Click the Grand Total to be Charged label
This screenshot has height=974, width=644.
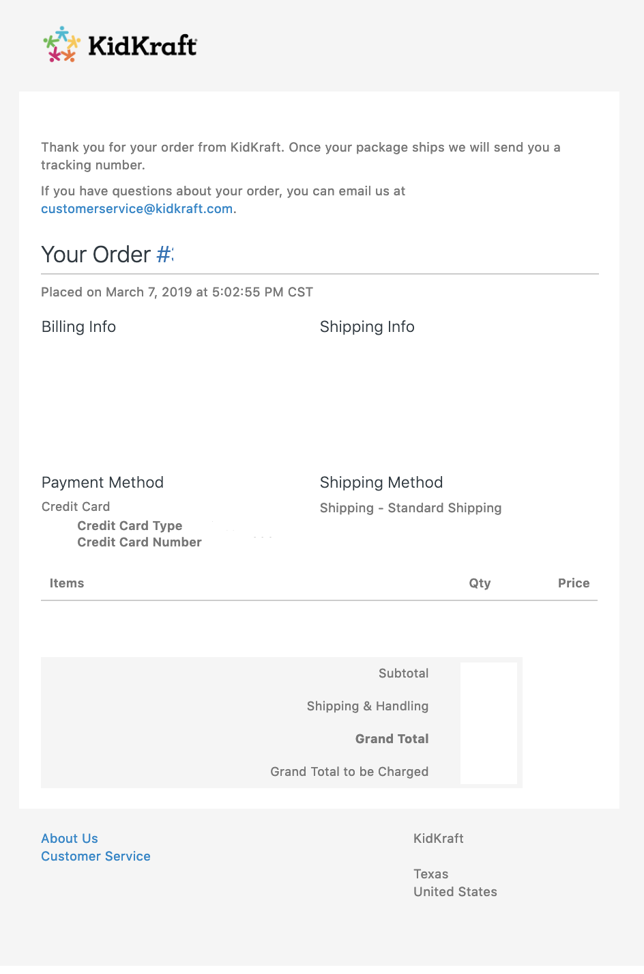(x=349, y=772)
